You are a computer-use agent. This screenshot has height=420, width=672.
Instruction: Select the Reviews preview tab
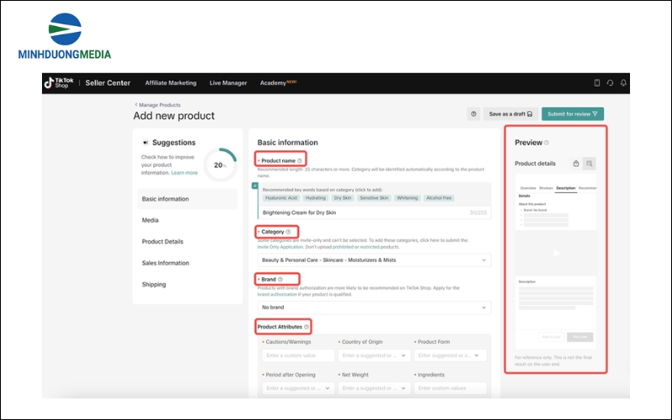click(x=545, y=188)
